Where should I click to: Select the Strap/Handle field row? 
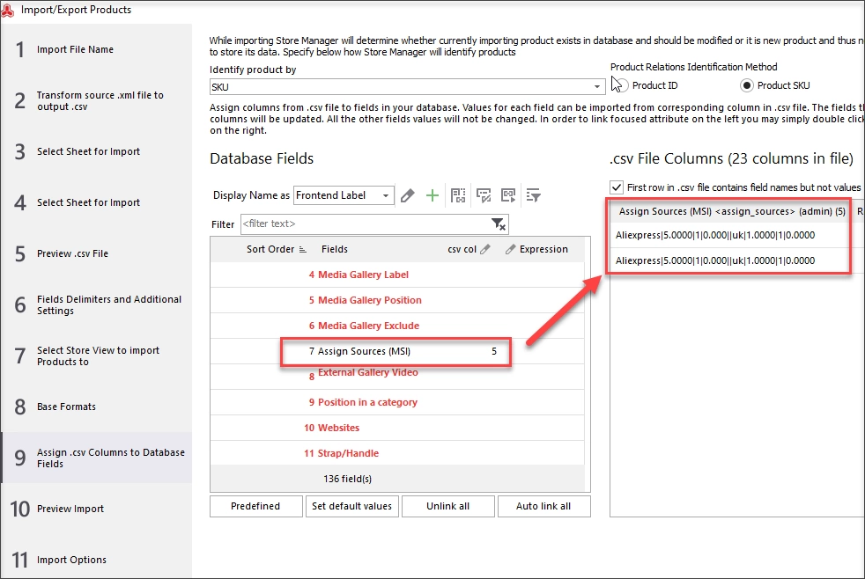pyautogui.click(x=397, y=453)
